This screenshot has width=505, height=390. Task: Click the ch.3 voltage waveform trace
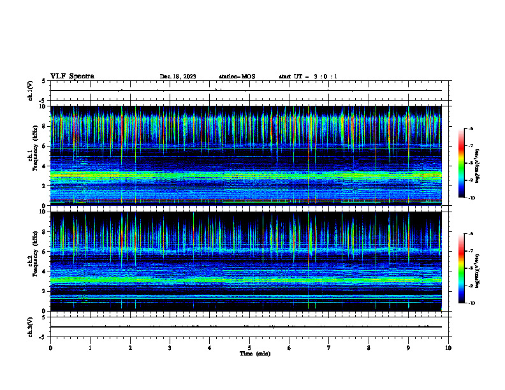point(246,327)
